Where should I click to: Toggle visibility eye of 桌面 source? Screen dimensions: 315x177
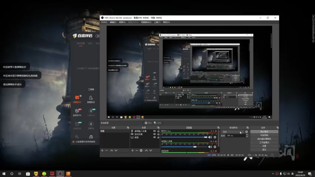154,137
